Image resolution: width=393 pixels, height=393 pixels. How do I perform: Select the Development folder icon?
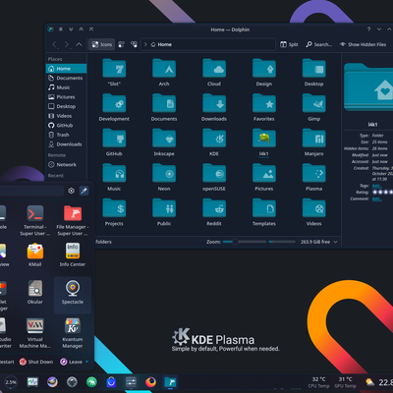[x=114, y=103]
